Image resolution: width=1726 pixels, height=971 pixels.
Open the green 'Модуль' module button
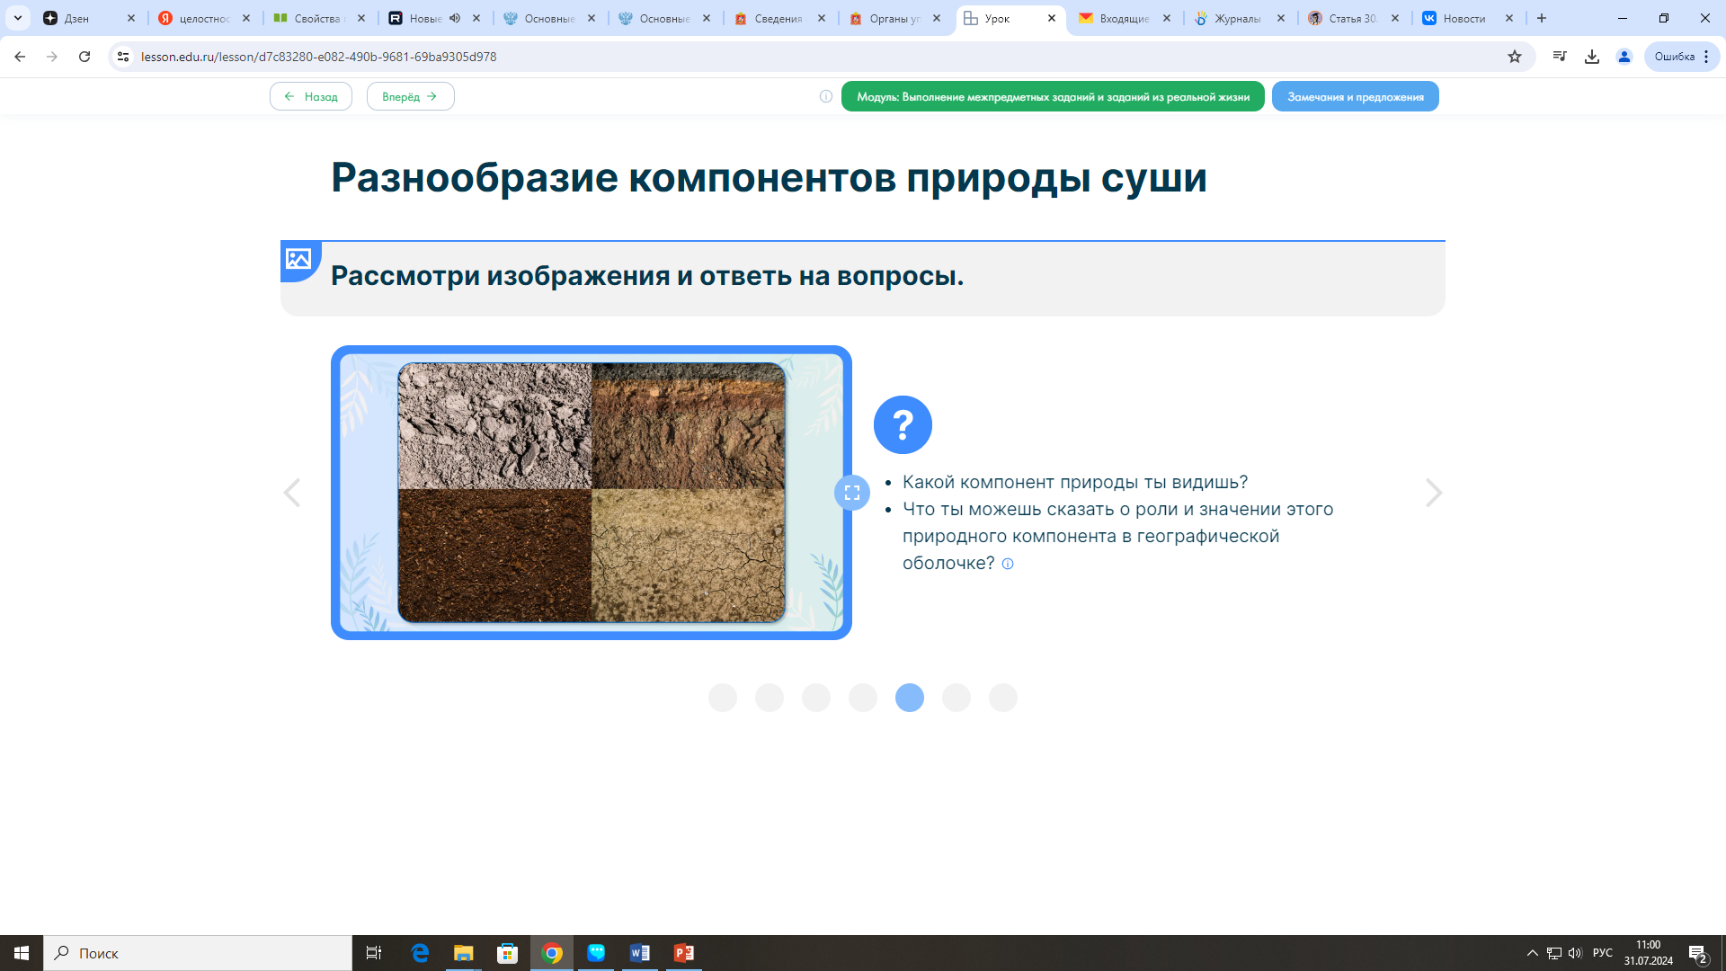click(x=1053, y=96)
